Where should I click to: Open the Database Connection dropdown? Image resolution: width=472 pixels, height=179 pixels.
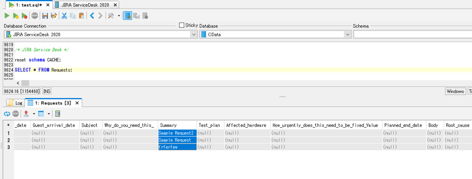click(194, 34)
